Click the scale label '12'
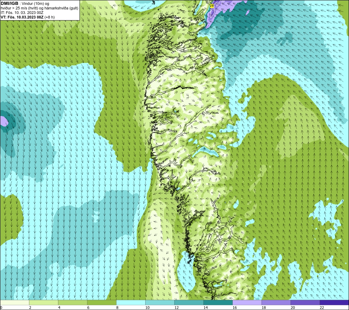Image resolution: width=349 pixels, height=310 pixels. point(177,308)
